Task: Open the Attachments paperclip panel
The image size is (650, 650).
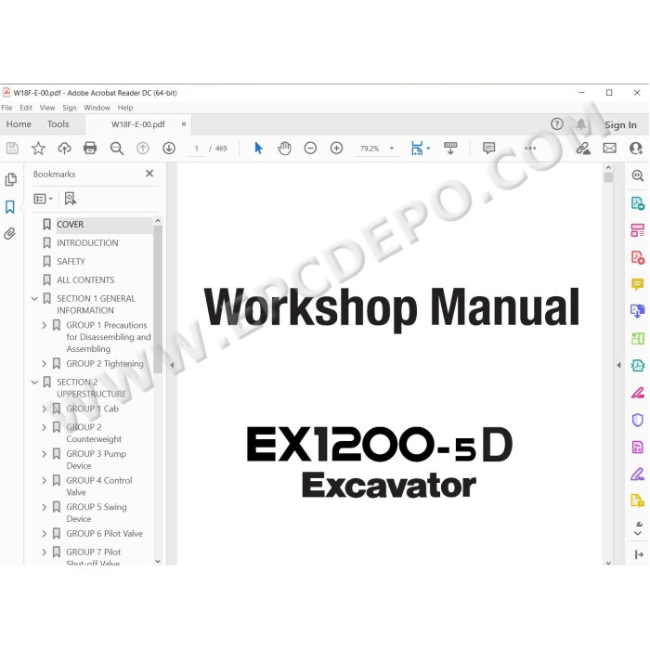Action: [x=10, y=234]
